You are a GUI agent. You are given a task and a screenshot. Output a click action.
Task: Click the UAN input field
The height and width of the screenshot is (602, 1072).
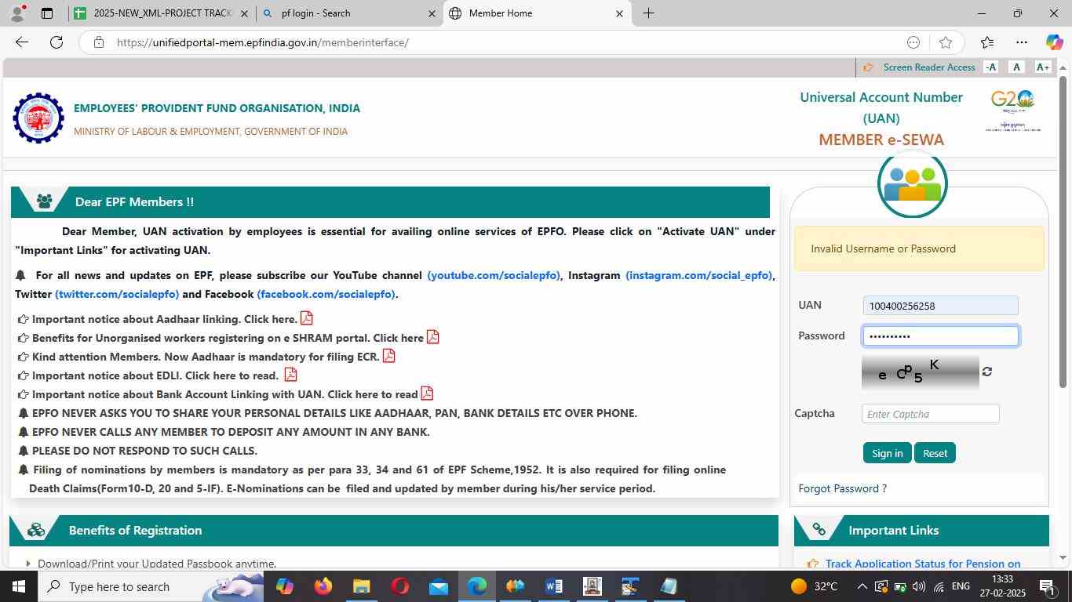click(x=940, y=306)
